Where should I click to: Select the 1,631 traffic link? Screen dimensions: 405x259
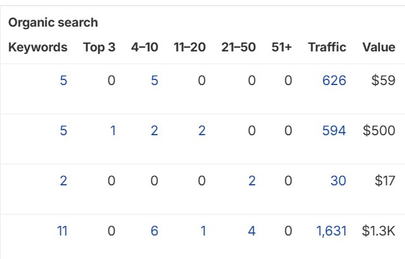coord(331,231)
